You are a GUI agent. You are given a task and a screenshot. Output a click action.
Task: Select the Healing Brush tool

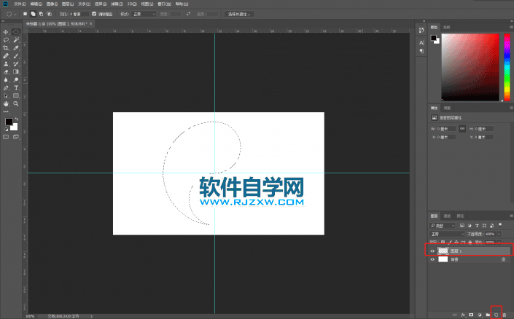[6, 56]
